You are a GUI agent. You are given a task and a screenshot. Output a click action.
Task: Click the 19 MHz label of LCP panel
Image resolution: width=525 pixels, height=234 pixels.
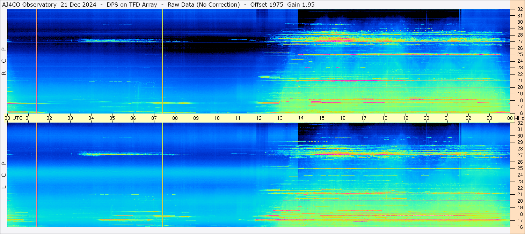[x=519, y=208]
